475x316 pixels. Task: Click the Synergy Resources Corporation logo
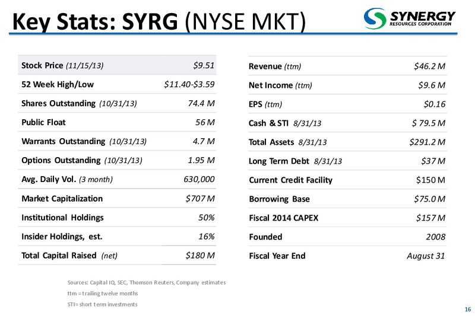tap(410, 18)
